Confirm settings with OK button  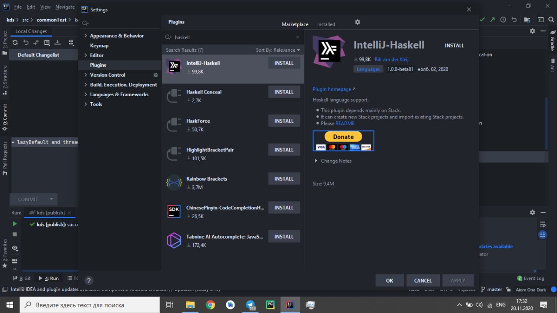(x=389, y=280)
